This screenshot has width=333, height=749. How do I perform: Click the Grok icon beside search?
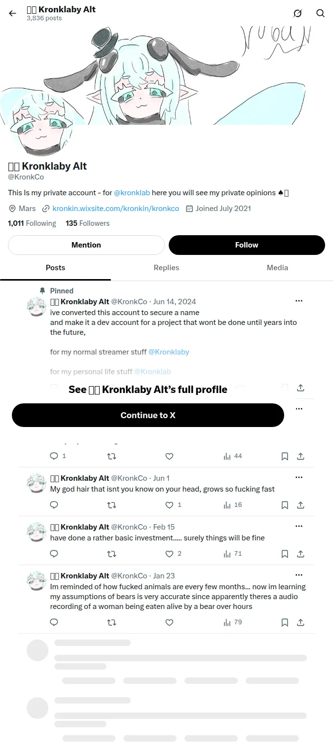[x=297, y=13]
